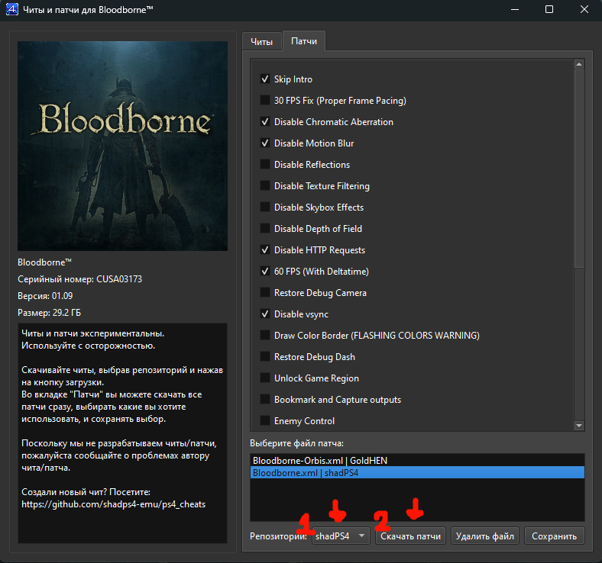Select Bloodborne-Orbis.xml | GoldHEN patch file
This screenshot has width=602, height=563.
point(417,460)
